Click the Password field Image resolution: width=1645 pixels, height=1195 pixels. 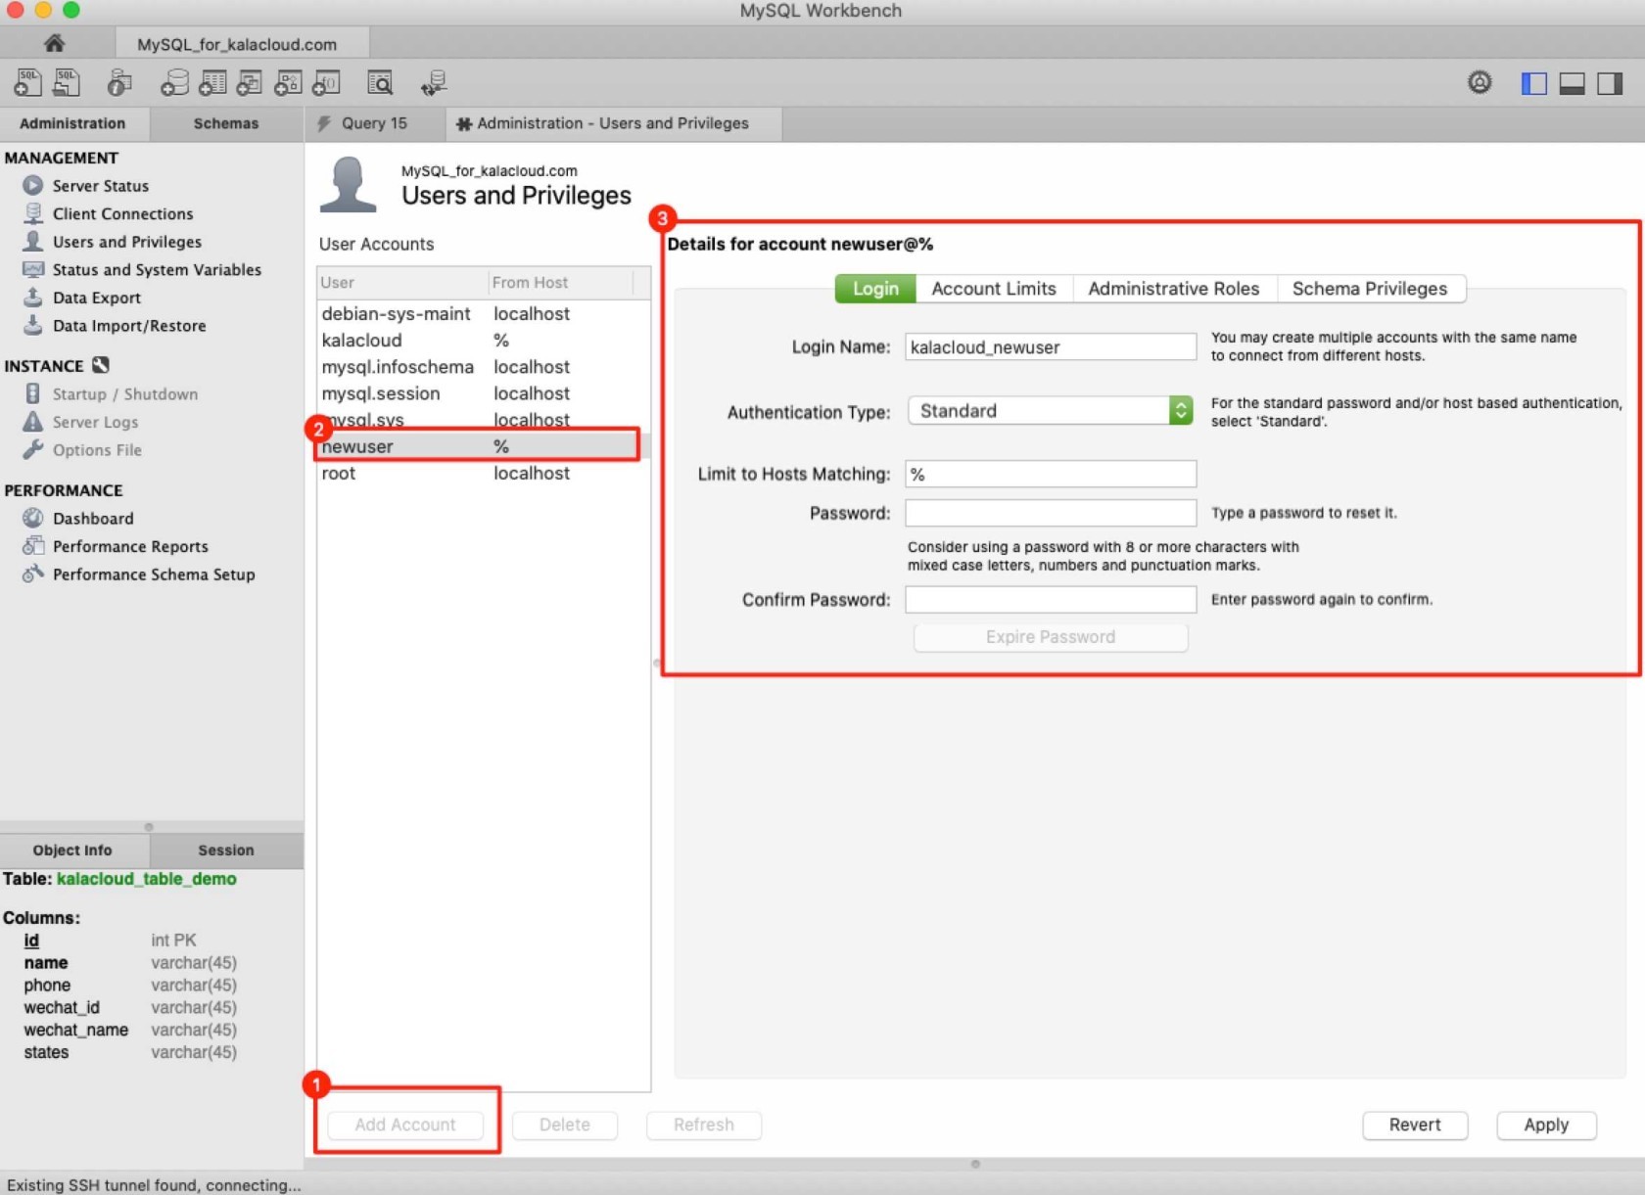pyautogui.click(x=1051, y=513)
